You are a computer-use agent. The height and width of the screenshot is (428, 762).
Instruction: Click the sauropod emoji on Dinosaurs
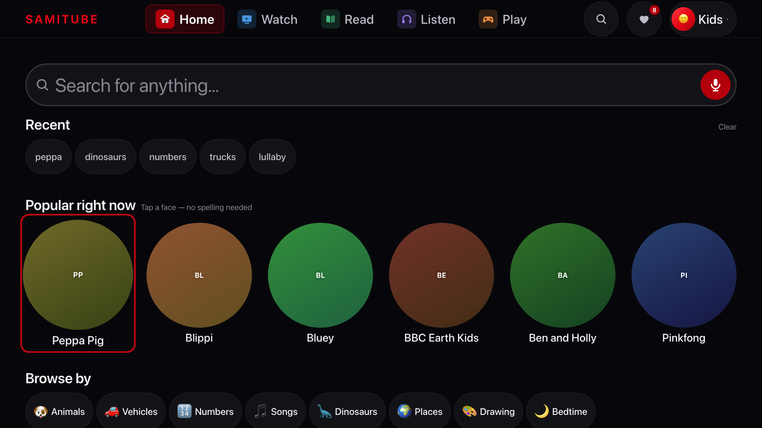click(x=325, y=411)
